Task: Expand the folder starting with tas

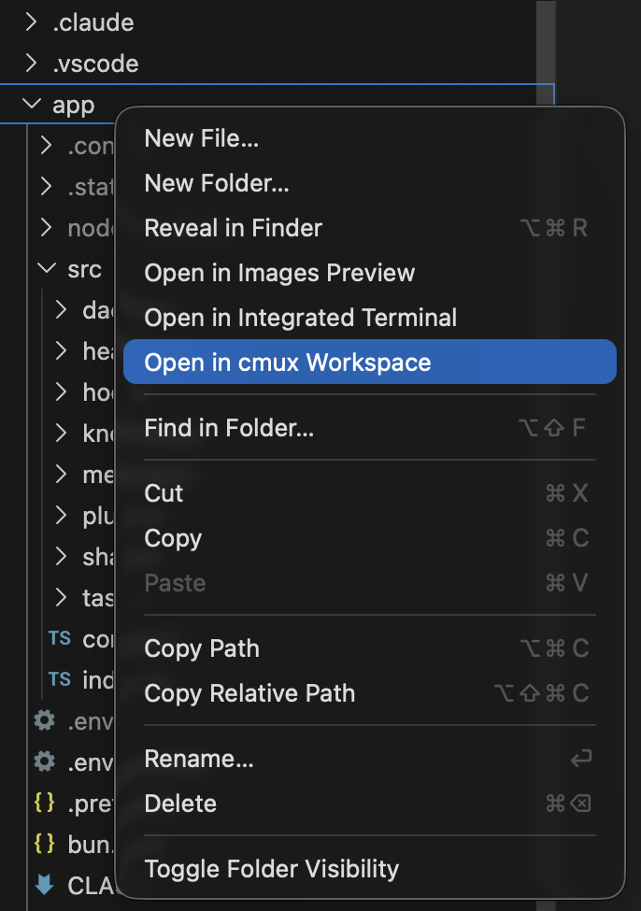Action: 62,597
